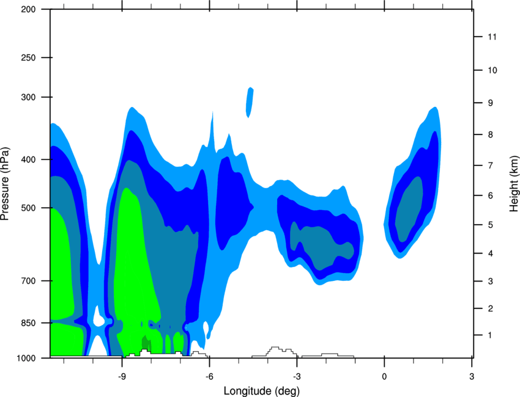Click the 850 pressure tick label

pyautogui.click(x=29, y=323)
